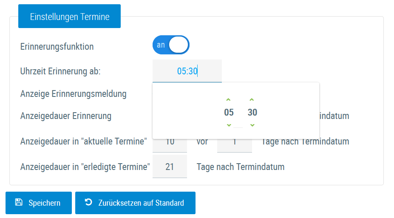Click the "erledigte Termine" days field showing 21
The image size is (394, 218).
[170, 167]
